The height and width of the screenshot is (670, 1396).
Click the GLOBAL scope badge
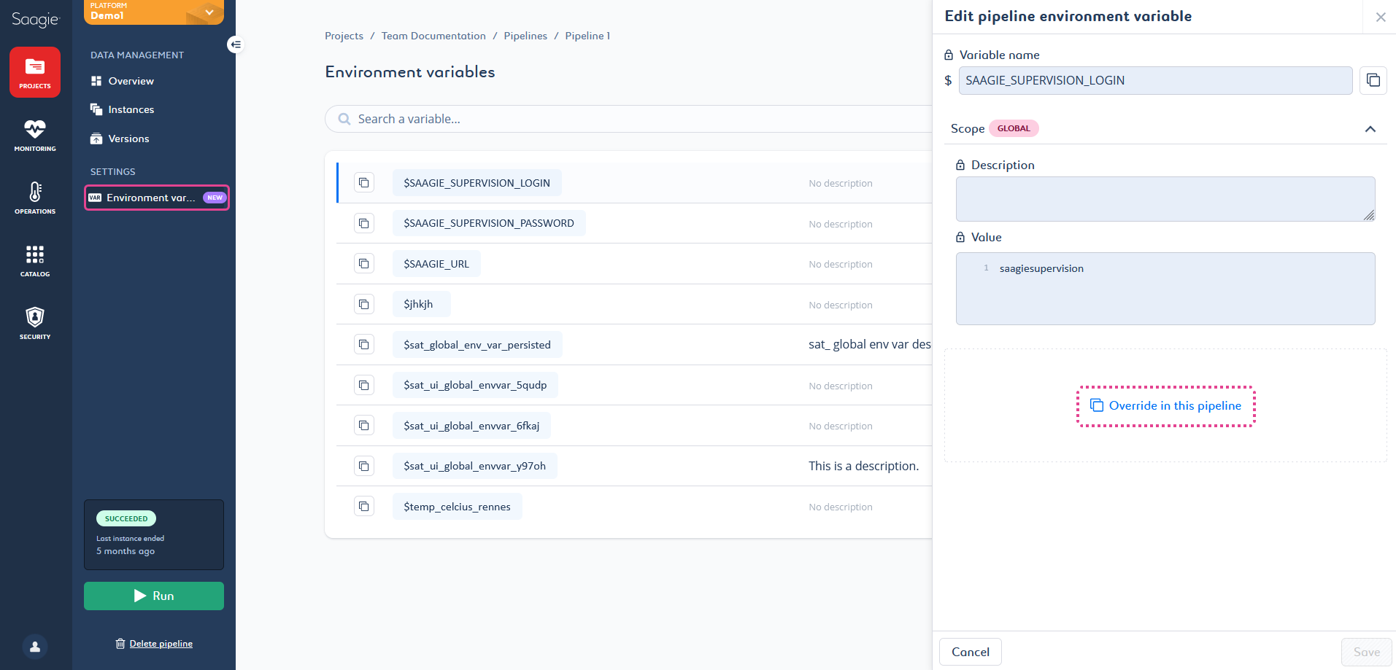click(x=1014, y=128)
